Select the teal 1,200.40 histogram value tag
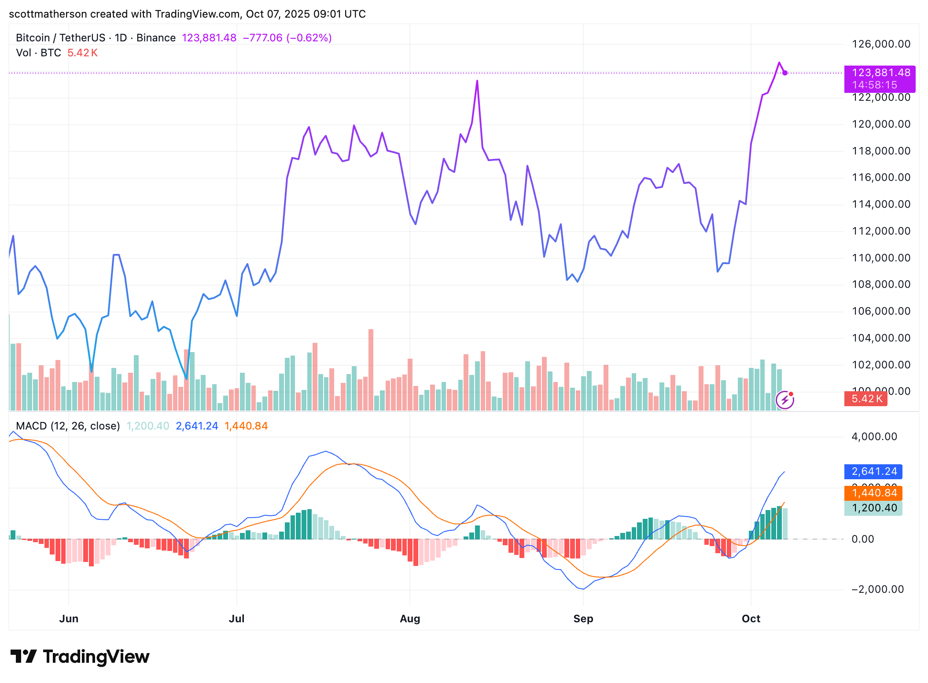The image size is (928, 683). pyautogui.click(x=873, y=508)
